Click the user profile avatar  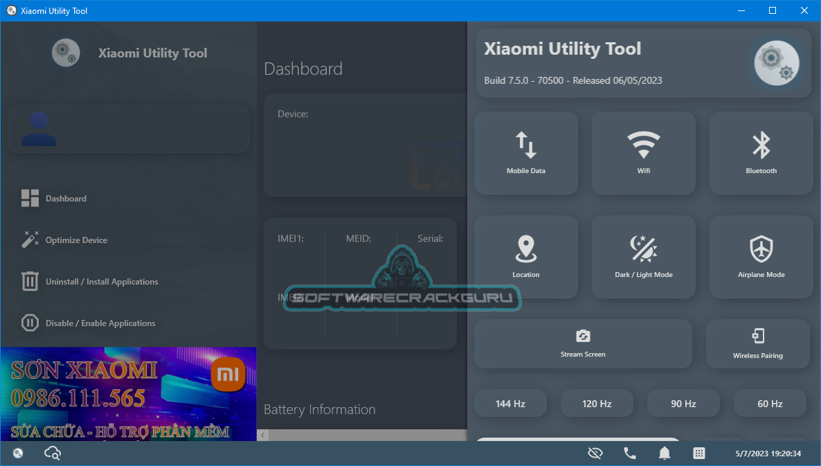click(39, 129)
